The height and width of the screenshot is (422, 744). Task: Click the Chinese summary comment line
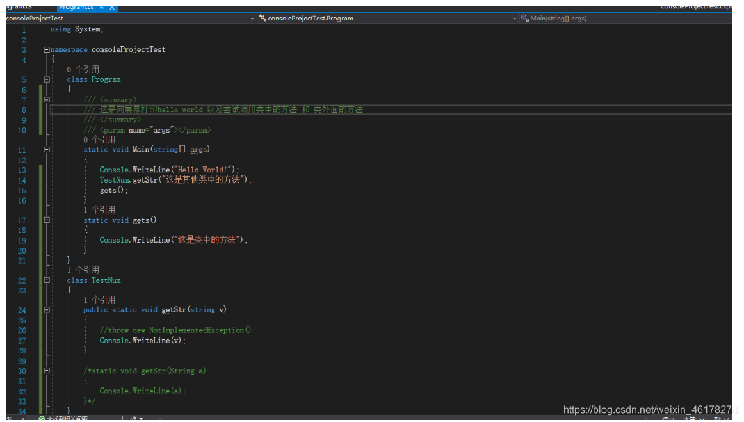(223, 110)
